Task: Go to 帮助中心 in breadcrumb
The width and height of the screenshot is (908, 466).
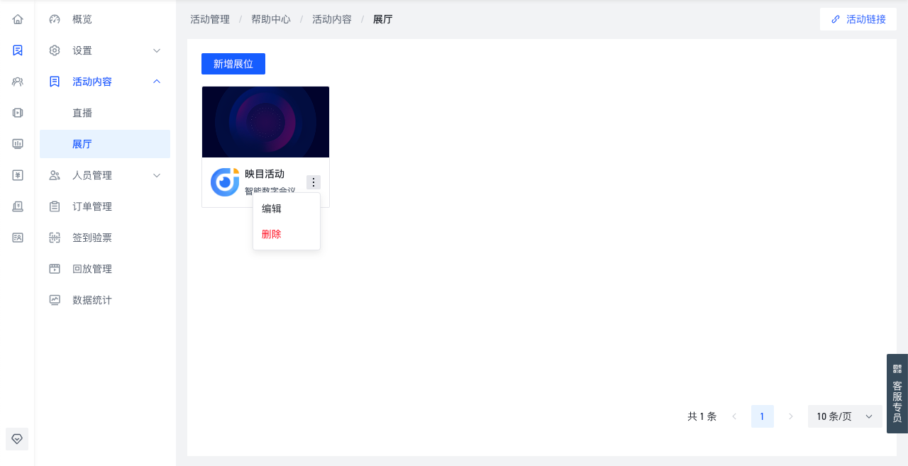Action: tap(271, 19)
